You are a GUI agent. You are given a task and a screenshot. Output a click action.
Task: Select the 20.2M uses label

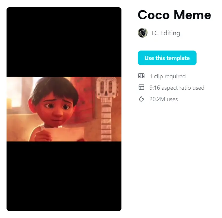click(x=164, y=99)
